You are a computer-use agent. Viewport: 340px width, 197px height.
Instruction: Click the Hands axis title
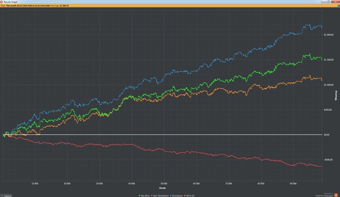pos(162,188)
